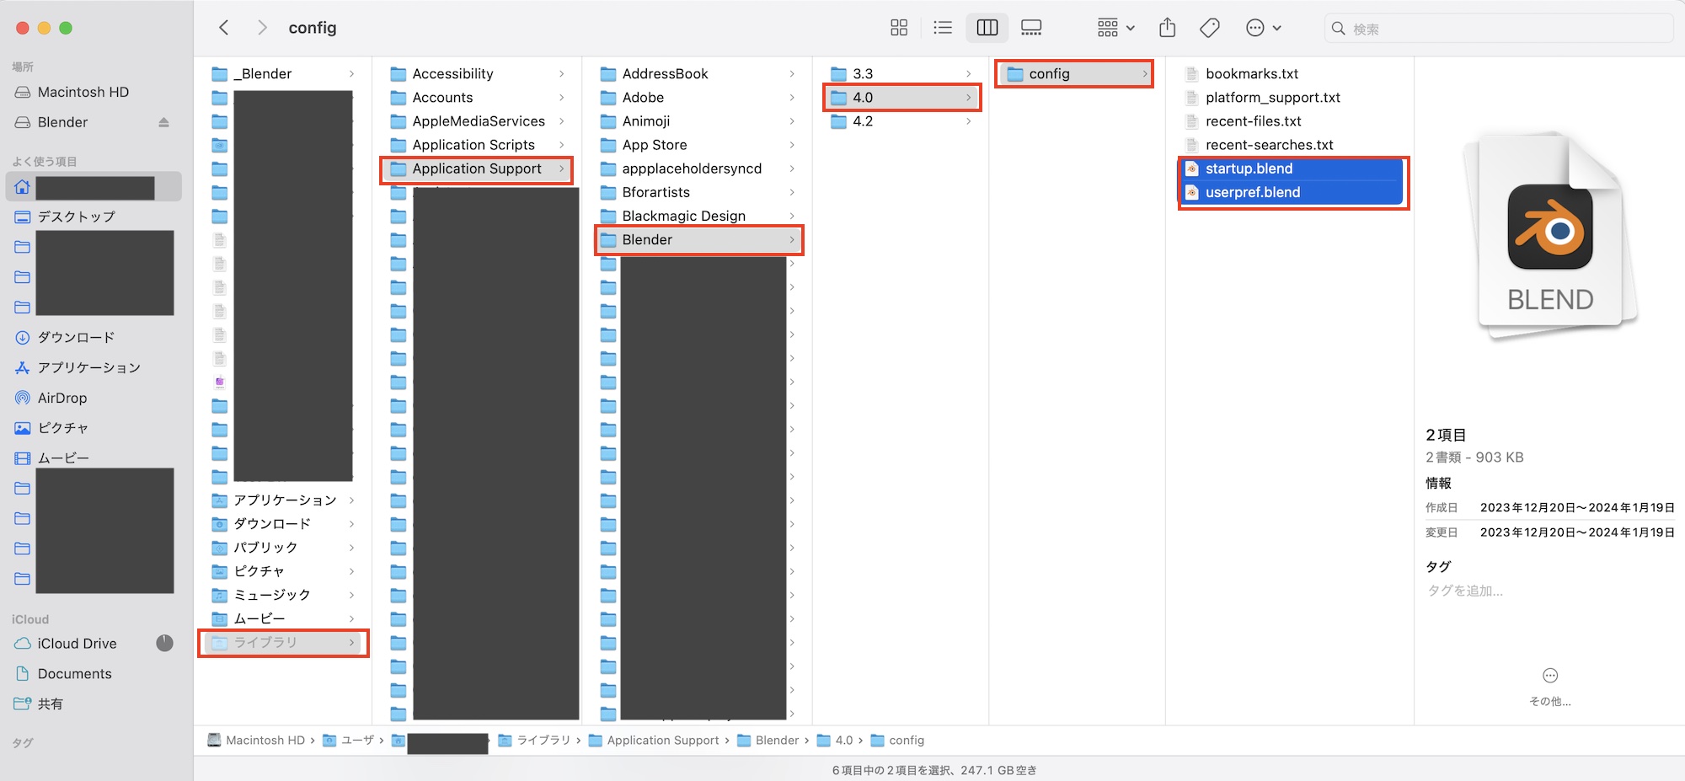
Task: Eject the Blender volume in sidebar
Action: pos(163,122)
